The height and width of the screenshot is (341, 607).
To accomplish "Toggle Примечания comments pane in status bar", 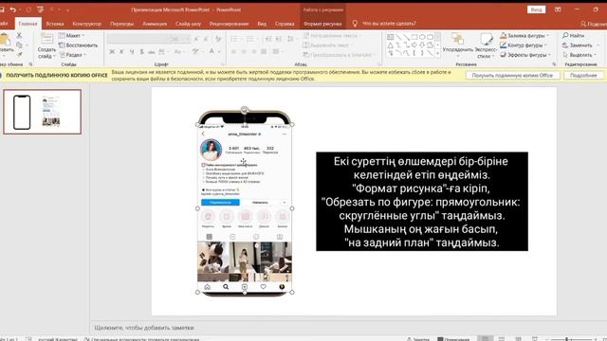I will click(453, 339).
